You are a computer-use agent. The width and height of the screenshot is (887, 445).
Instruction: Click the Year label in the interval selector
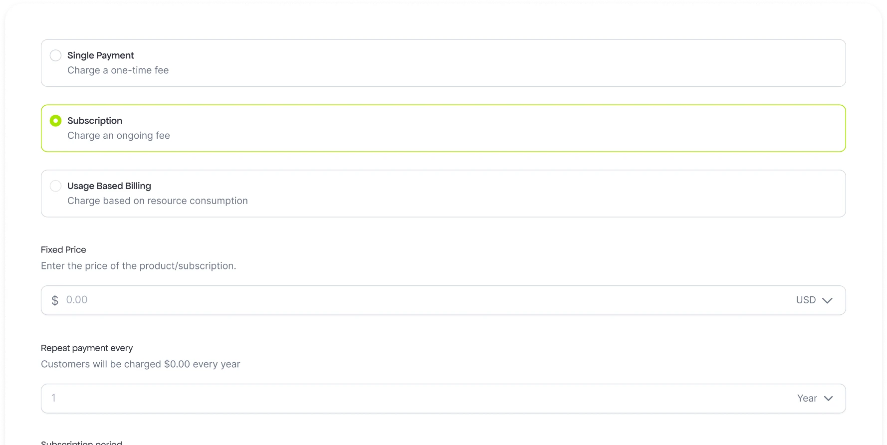[x=806, y=398]
